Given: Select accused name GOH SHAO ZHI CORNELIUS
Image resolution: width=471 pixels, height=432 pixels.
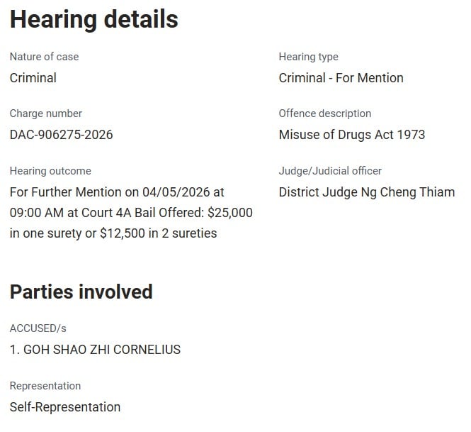Looking at the screenshot, I should pyautogui.click(x=95, y=350).
